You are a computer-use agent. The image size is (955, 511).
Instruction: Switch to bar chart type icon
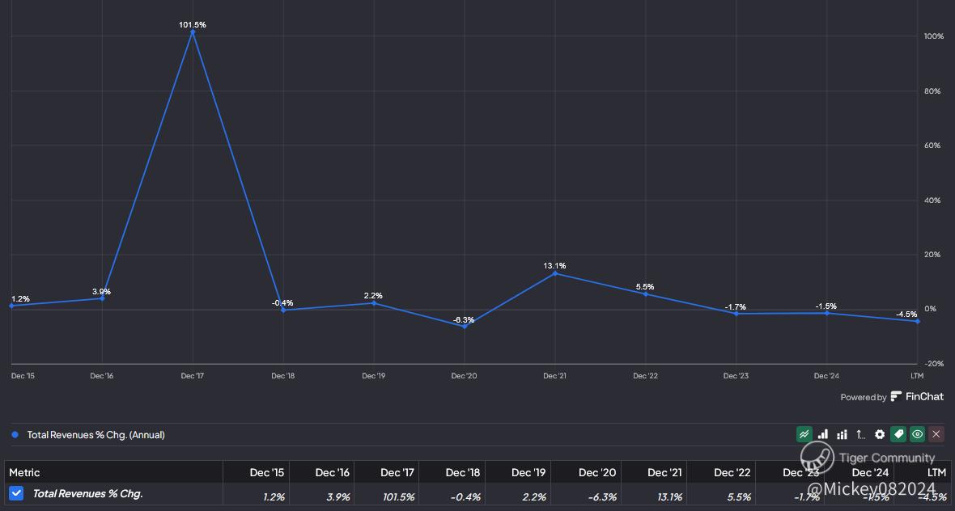click(x=823, y=434)
